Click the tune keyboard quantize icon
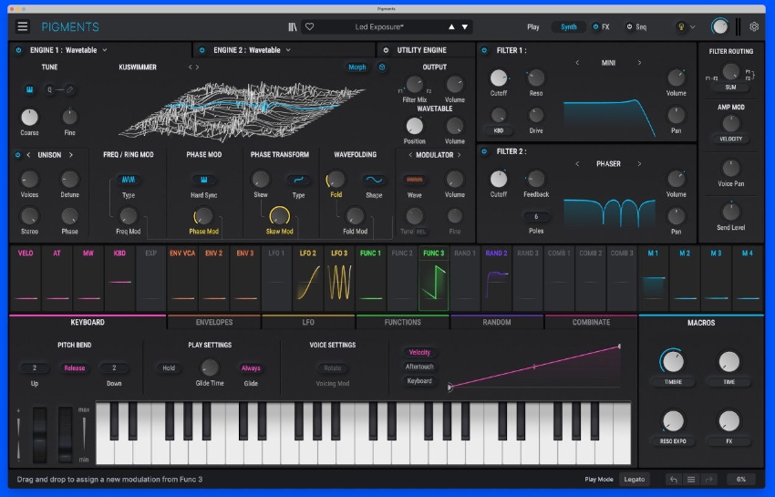The height and width of the screenshot is (497, 775). (29, 89)
